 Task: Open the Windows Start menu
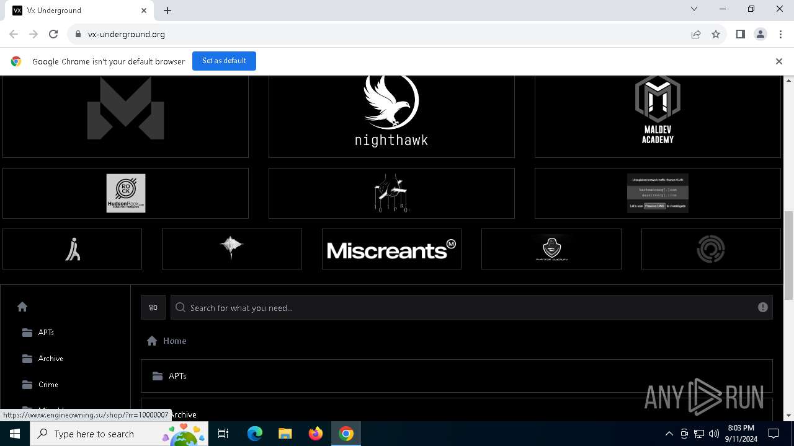(15, 434)
